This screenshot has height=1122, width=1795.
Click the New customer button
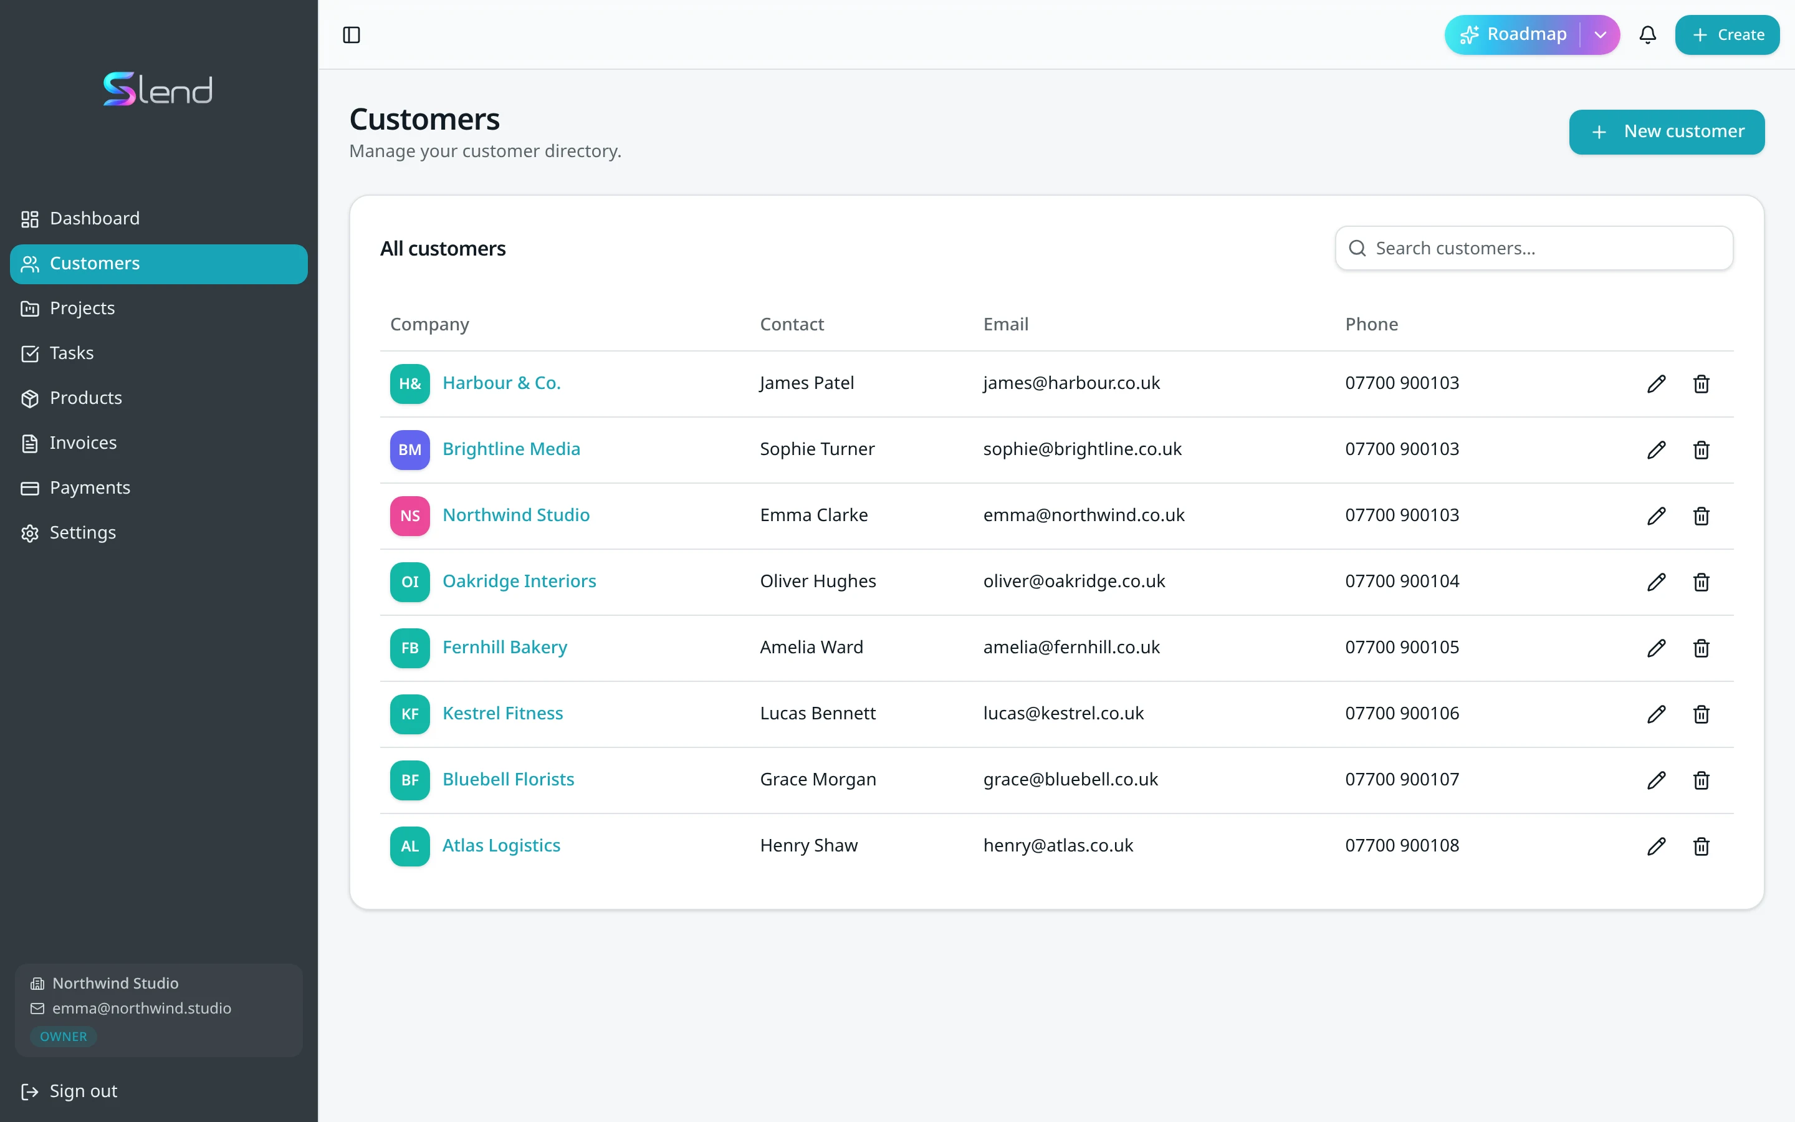pyautogui.click(x=1667, y=132)
